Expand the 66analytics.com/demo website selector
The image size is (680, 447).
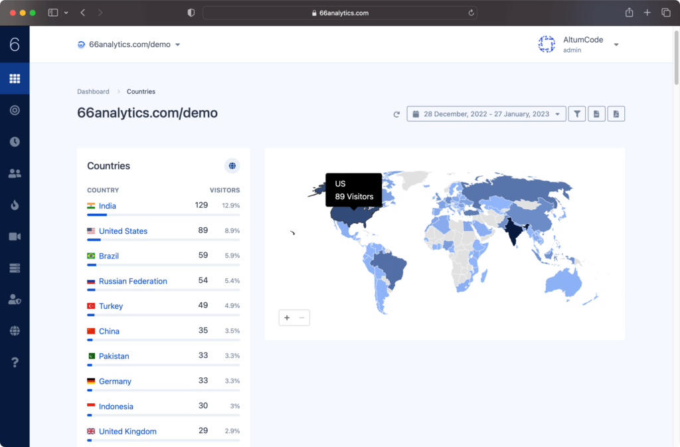129,45
